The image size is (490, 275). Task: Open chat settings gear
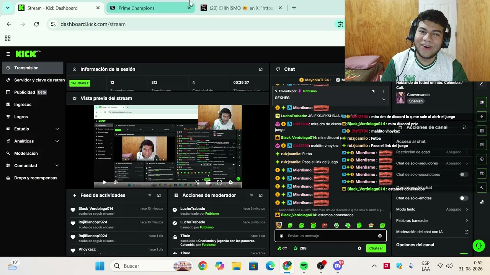[x=359, y=248]
